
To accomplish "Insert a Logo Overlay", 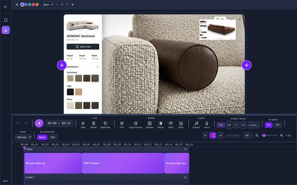I will (136, 125).
